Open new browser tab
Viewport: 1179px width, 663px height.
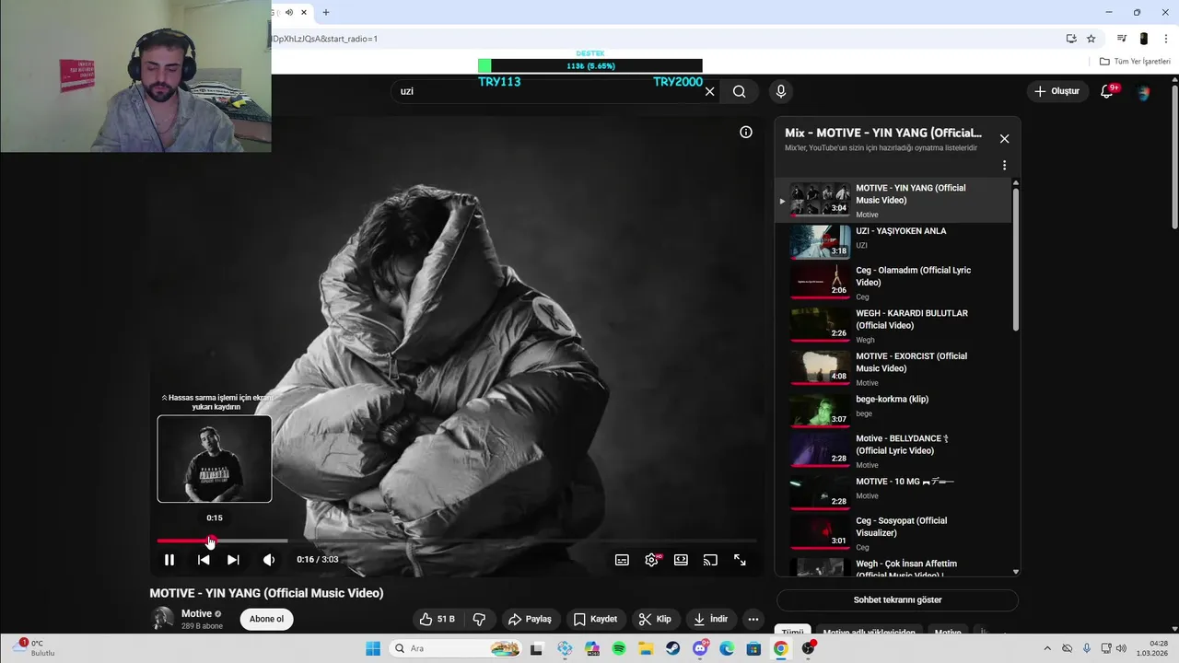(325, 12)
